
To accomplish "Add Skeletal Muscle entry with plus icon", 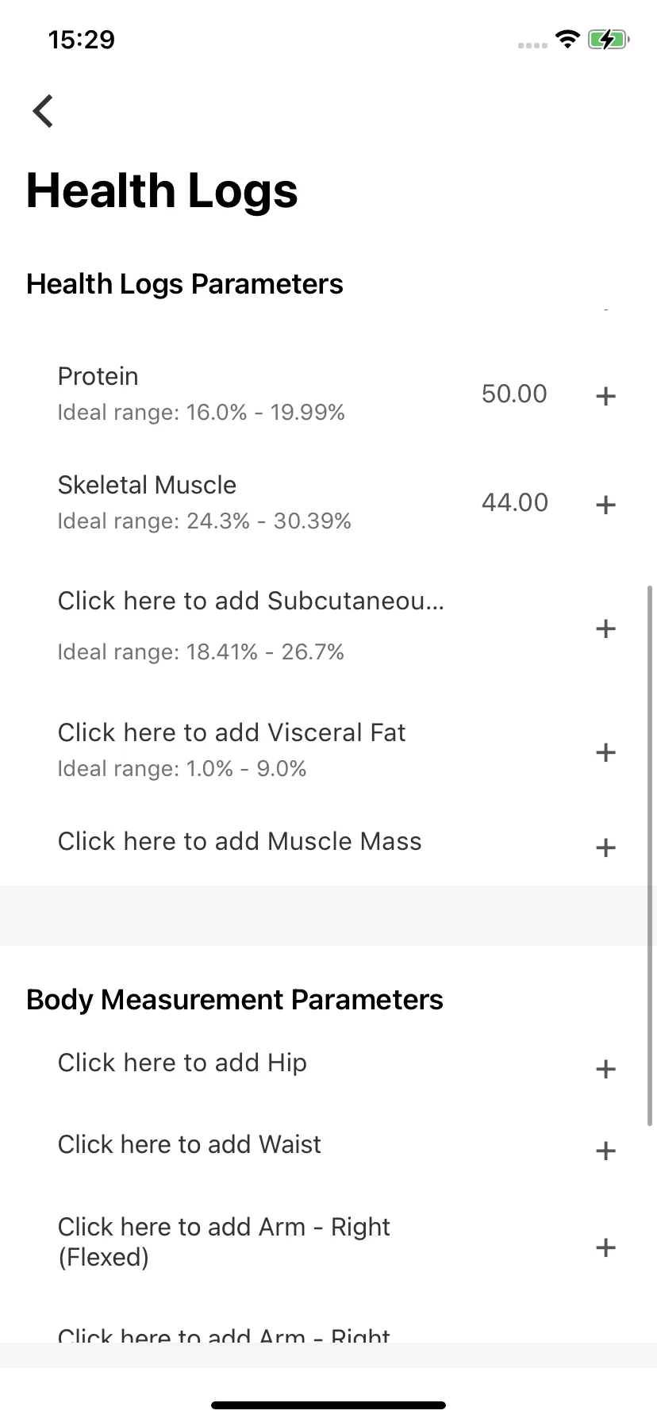I will [x=605, y=504].
